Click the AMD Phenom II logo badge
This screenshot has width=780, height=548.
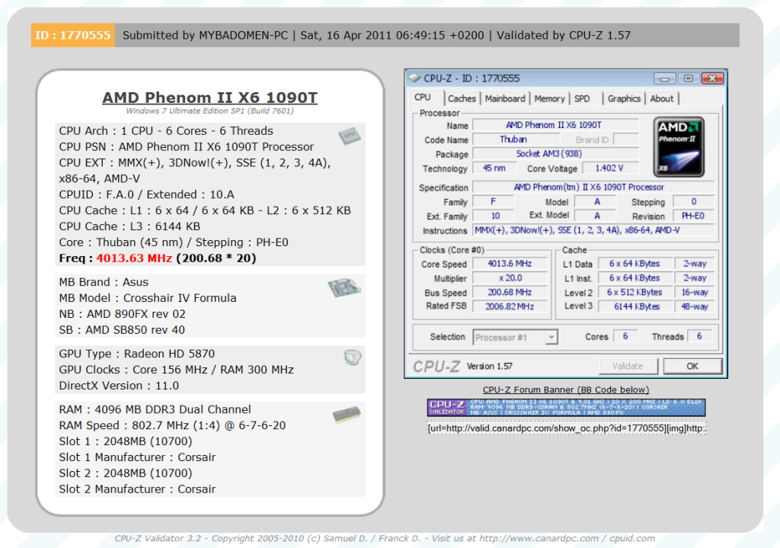pos(679,147)
